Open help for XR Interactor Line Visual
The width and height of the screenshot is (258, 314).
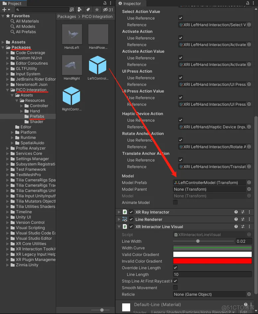pyautogui.click(x=236, y=226)
